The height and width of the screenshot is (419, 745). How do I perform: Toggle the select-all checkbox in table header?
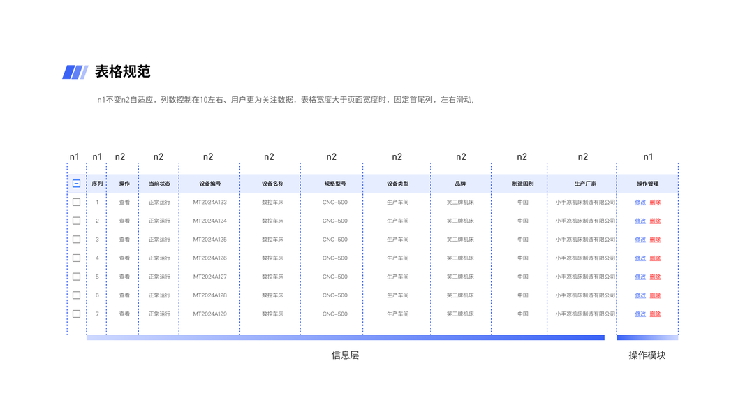coord(77,184)
